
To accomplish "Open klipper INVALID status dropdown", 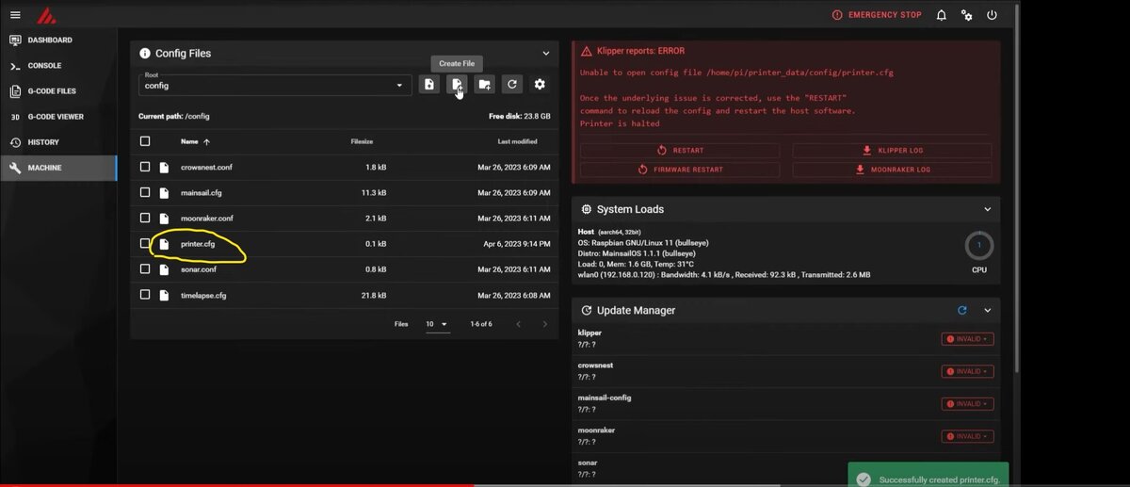I will 967,339.
